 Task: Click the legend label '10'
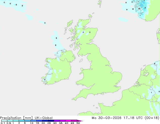tap(32, 123)
